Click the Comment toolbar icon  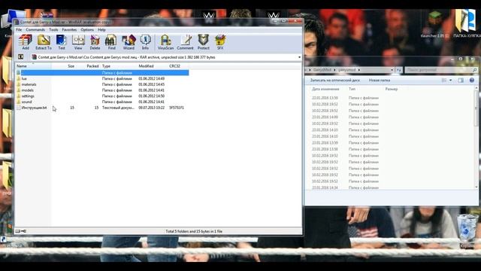pos(186,42)
